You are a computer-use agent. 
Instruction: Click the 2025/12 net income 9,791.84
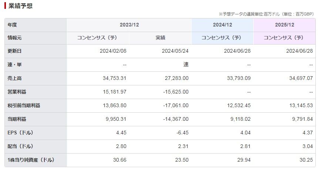pyautogui.click(x=302, y=119)
